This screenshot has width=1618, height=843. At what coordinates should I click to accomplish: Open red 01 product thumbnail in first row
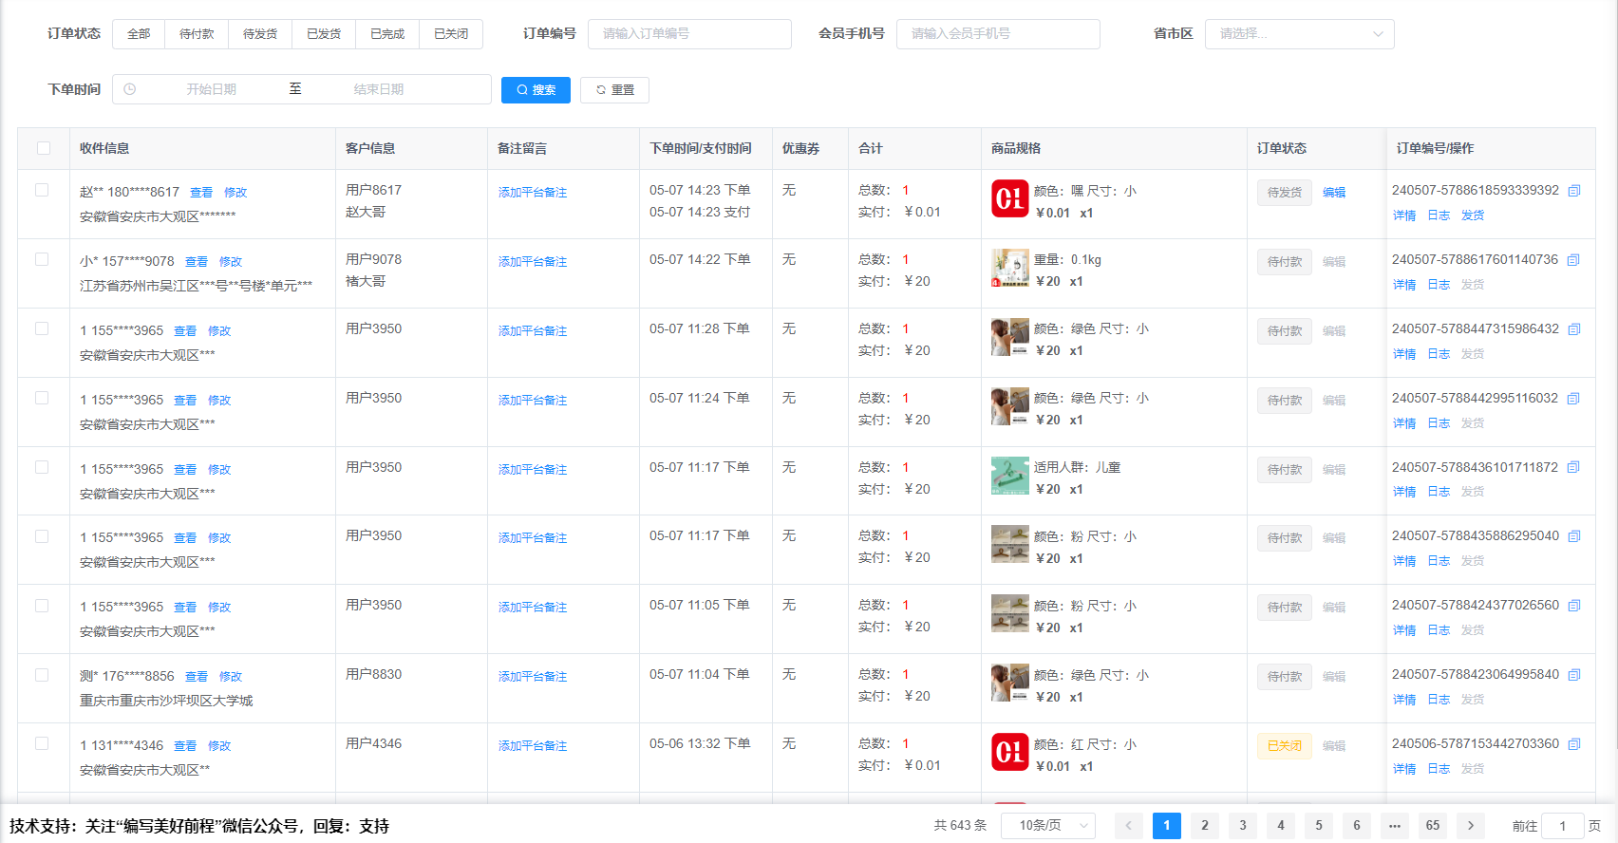click(x=1009, y=199)
